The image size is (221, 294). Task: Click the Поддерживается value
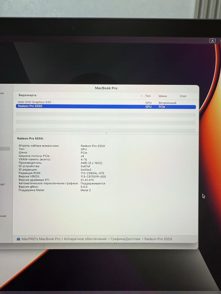click(93, 184)
